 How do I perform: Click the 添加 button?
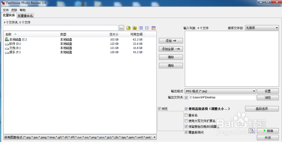coord(171,41)
